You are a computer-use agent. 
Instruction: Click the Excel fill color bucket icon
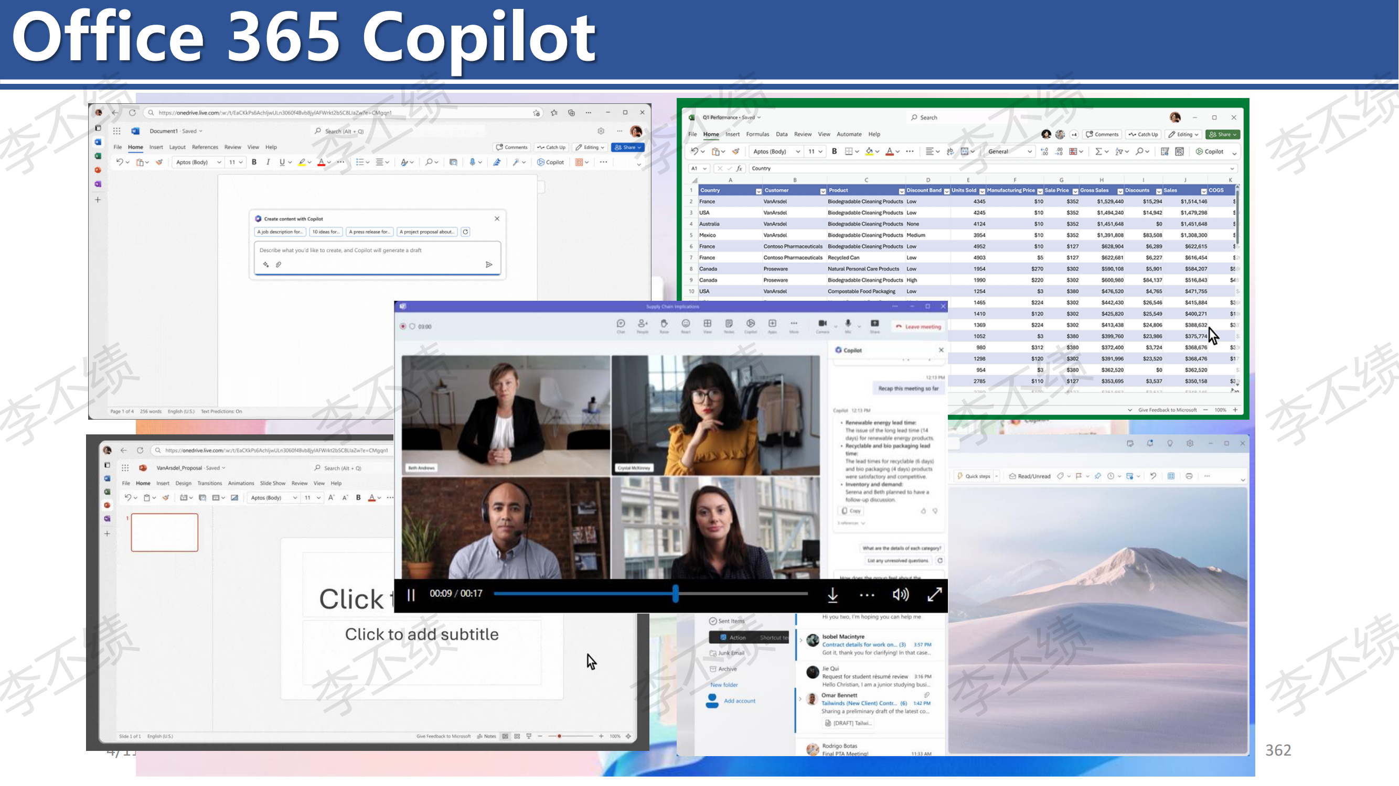pyautogui.click(x=869, y=151)
